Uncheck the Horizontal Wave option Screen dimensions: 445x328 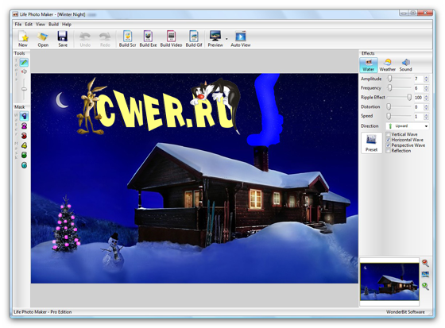(389, 140)
